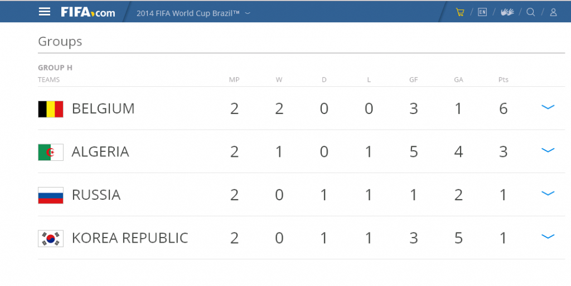
Task: Open the hamburger menu icon
Action: pos(45,12)
